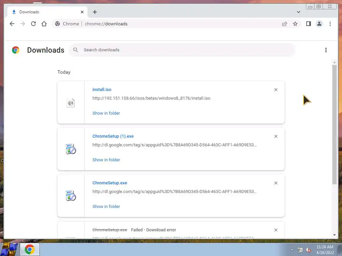The width and height of the screenshot is (342, 256).
Task: Click the Search downloads field
Action: click(x=182, y=50)
